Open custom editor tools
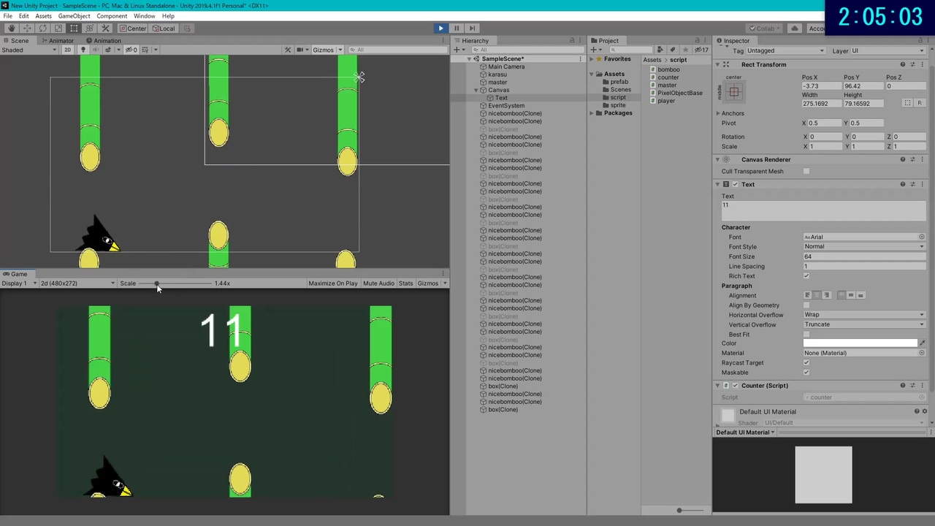Viewport: 935px width, 526px height. tap(105, 28)
